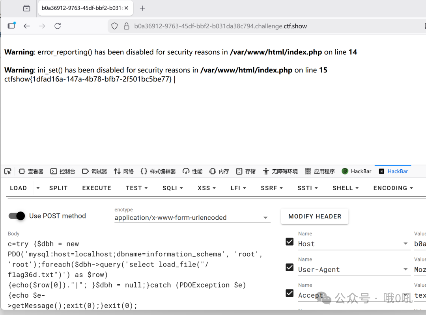The image size is (426, 315).
Task: Focus the address bar URL
Action: pyautogui.click(x=220, y=26)
